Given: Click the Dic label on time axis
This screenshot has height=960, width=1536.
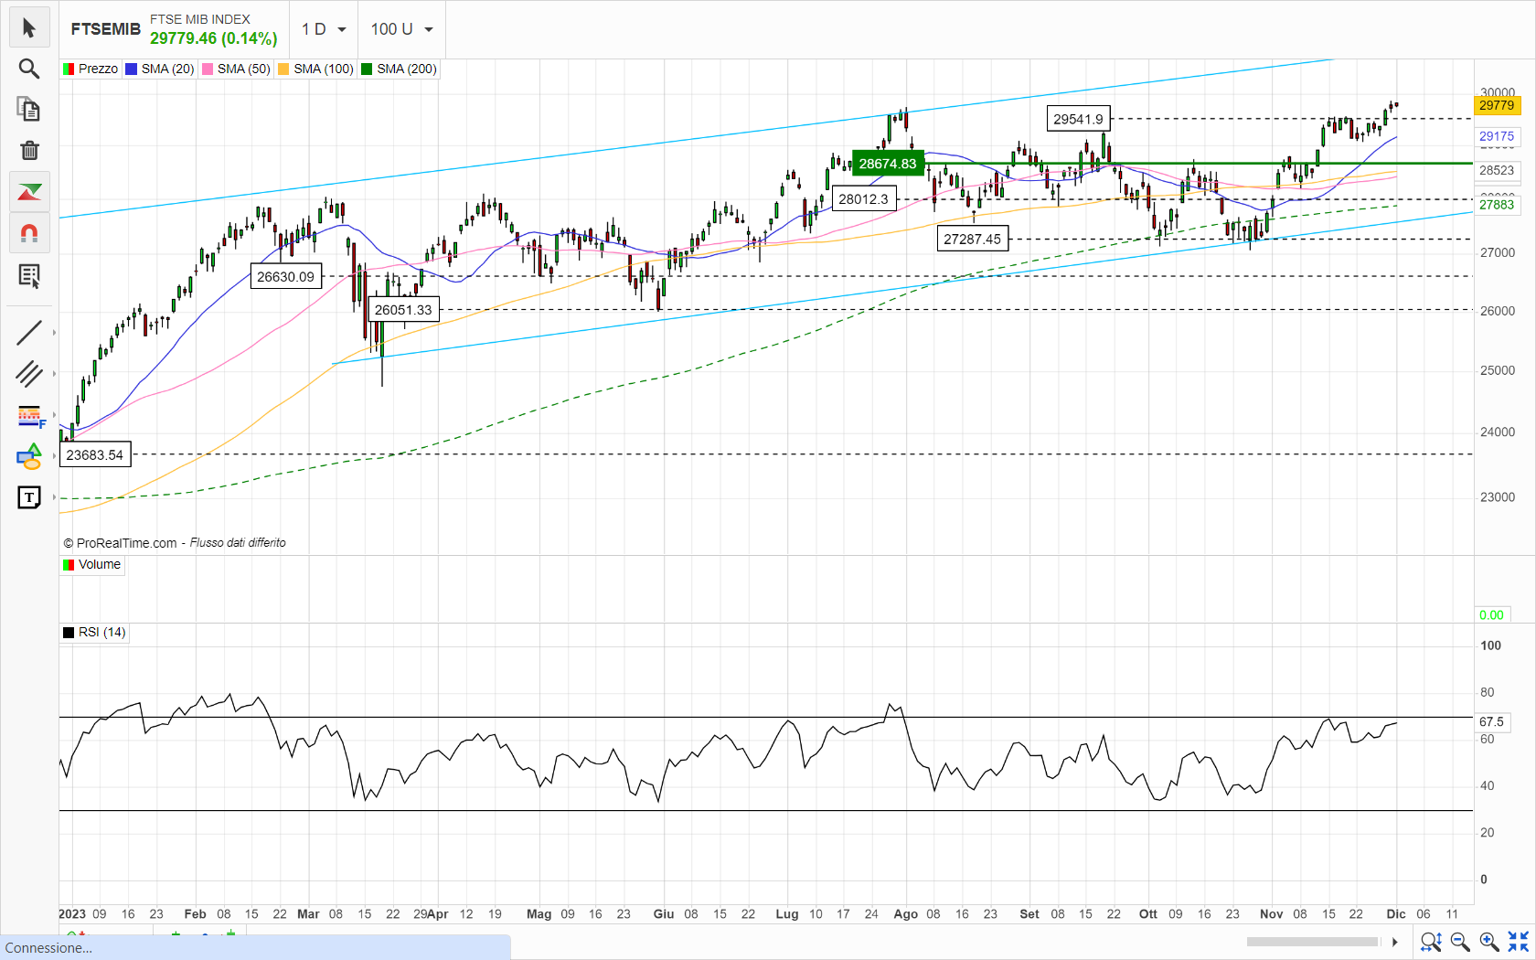Looking at the screenshot, I should 1396,913.
